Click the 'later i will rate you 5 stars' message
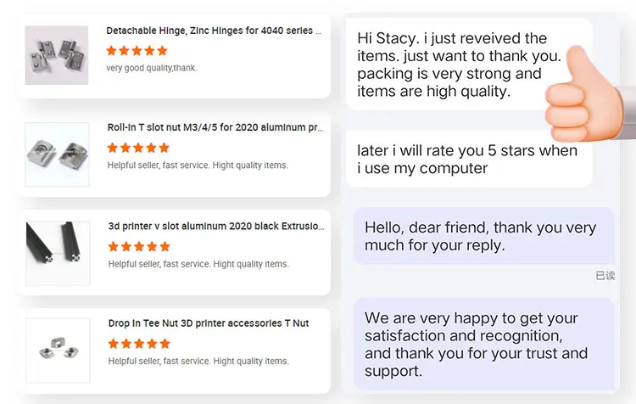 point(466,160)
